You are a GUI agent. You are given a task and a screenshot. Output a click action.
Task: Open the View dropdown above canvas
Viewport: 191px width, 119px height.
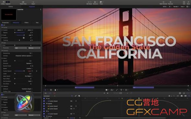pyautogui.click(x=183, y=6)
